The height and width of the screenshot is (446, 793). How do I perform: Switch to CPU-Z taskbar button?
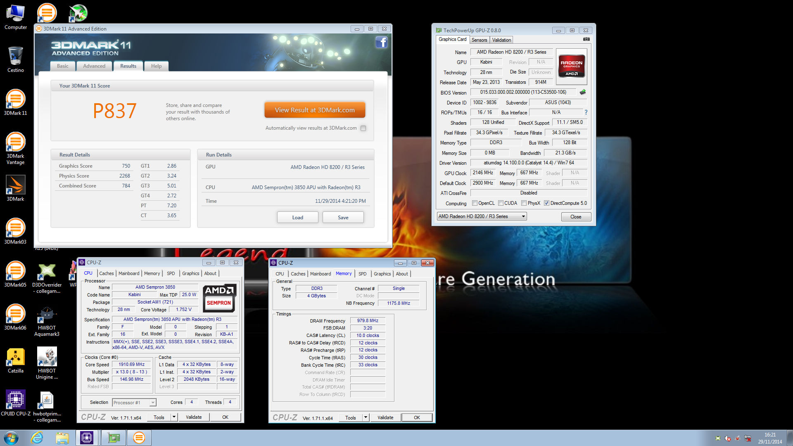[x=87, y=438]
